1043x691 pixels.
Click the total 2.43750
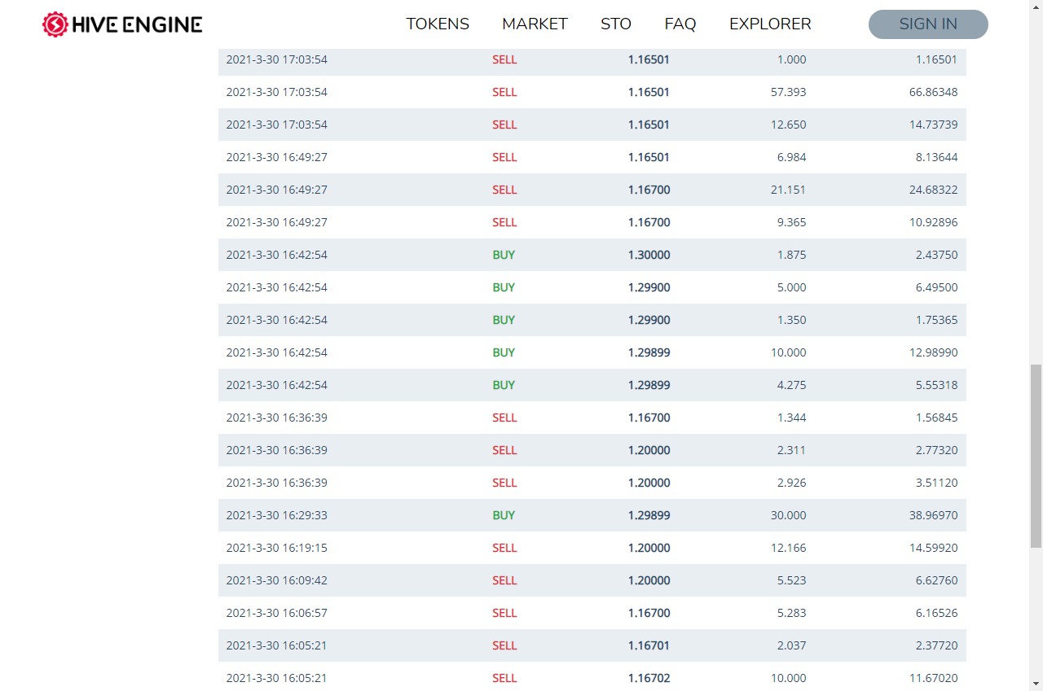point(936,255)
